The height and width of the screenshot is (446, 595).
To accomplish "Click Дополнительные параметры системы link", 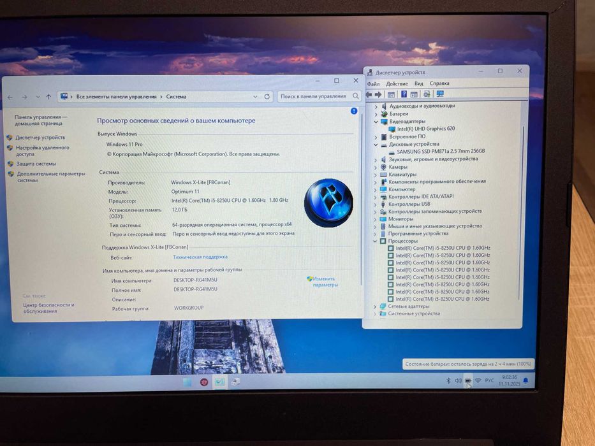I will 51,176.
